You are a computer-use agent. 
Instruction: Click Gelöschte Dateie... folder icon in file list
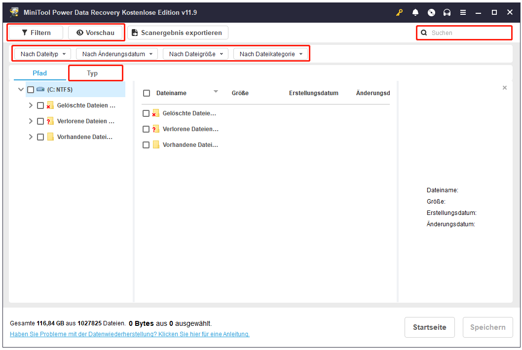pyautogui.click(x=155, y=113)
